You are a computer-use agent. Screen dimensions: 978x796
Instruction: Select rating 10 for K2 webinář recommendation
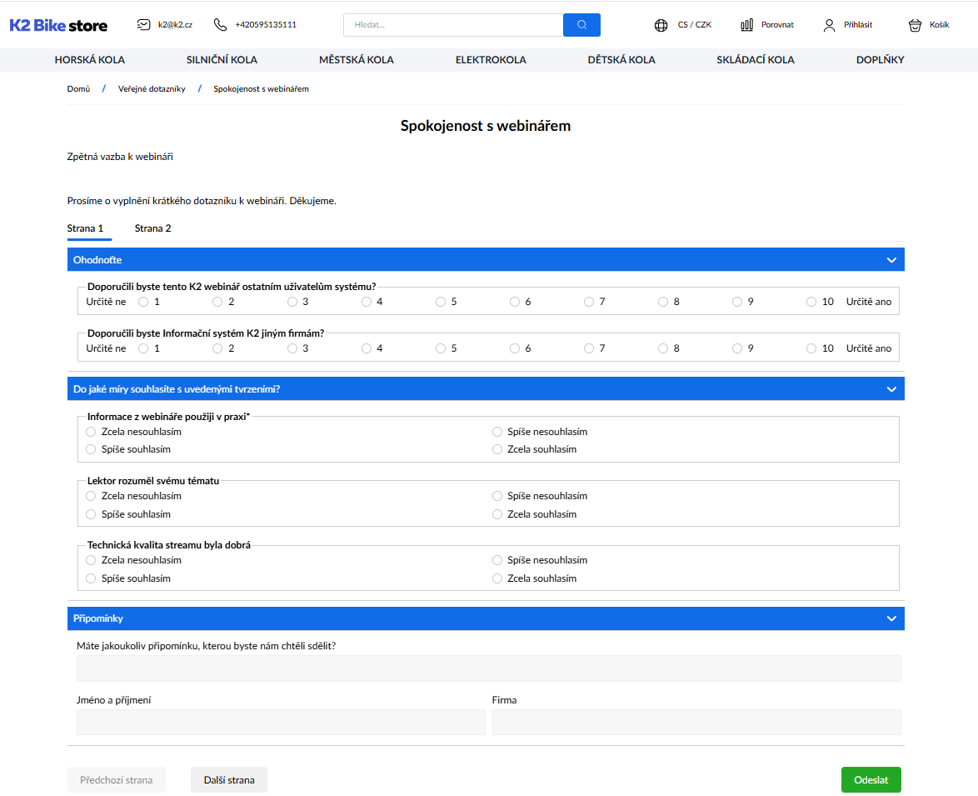pos(811,302)
